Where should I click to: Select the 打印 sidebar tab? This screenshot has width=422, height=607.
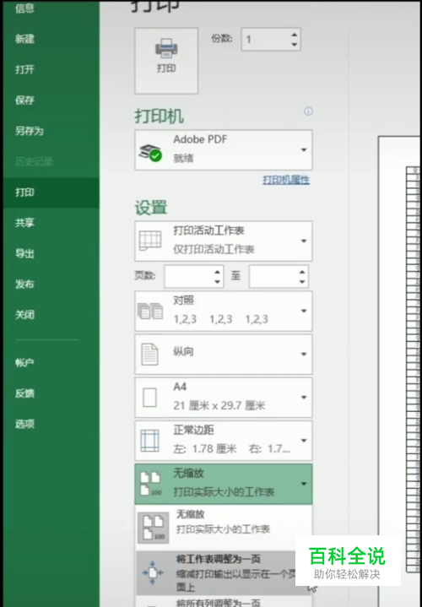(x=51, y=192)
